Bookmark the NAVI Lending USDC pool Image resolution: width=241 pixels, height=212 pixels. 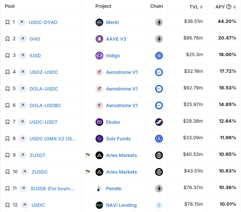[x=7, y=205]
